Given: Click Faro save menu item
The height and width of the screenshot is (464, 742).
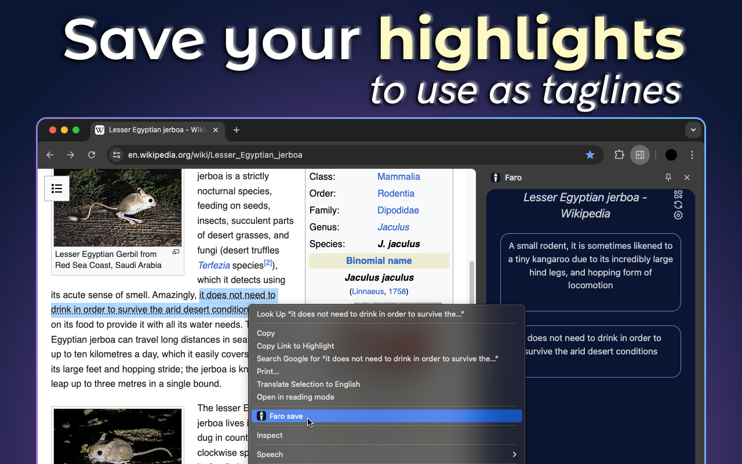Looking at the screenshot, I should (387, 416).
